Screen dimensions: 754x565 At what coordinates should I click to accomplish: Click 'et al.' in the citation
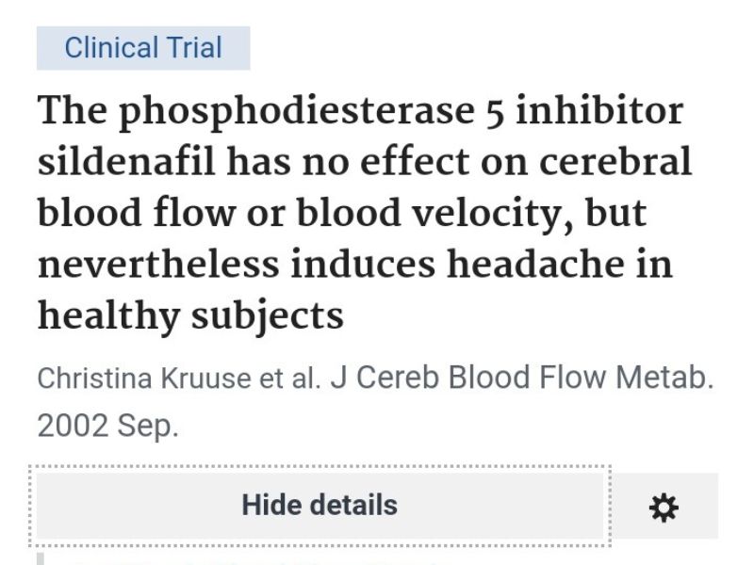290,378
